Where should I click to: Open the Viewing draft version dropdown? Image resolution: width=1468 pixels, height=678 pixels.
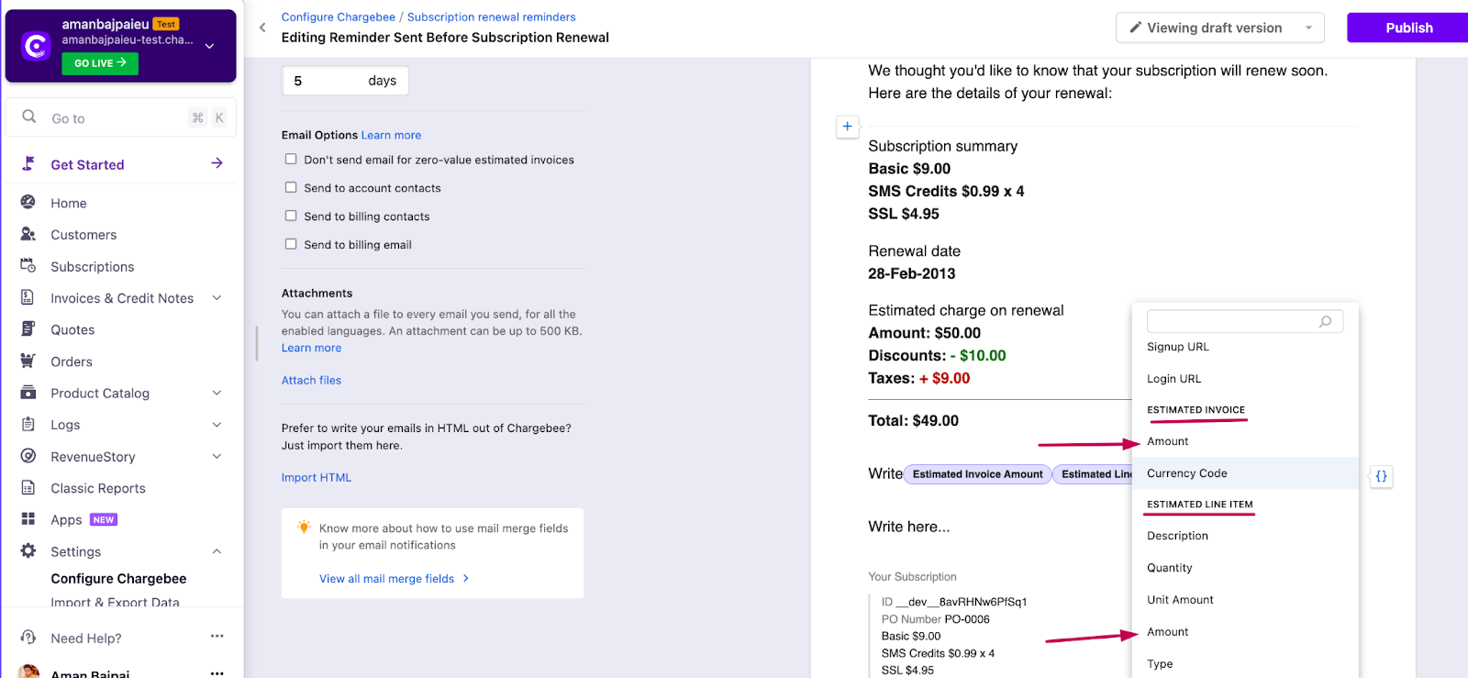(x=1219, y=28)
